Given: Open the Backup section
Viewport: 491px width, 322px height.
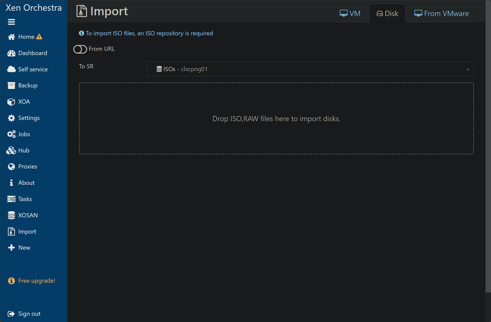Looking at the screenshot, I should pyautogui.click(x=28, y=85).
